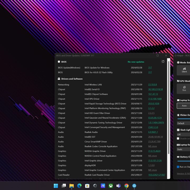Select Auto laptop screen mode
This screenshot has height=190, width=190.
(183, 106)
